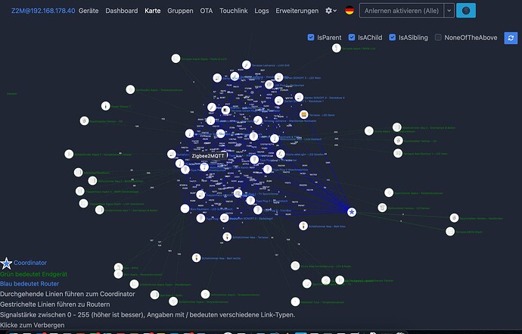Click Wohnzimmer Heiman - CO Sensor node

coord(383,208)
